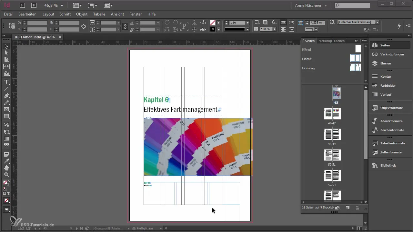This screenshot has height=232, width=413.
Task: Open the Bibliothek panel
Action: pos(390,165)
